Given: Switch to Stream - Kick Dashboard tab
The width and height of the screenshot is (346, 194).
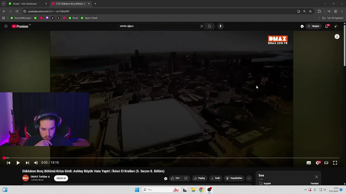Looking at the screenshot, I should click(x=27, y=4).
